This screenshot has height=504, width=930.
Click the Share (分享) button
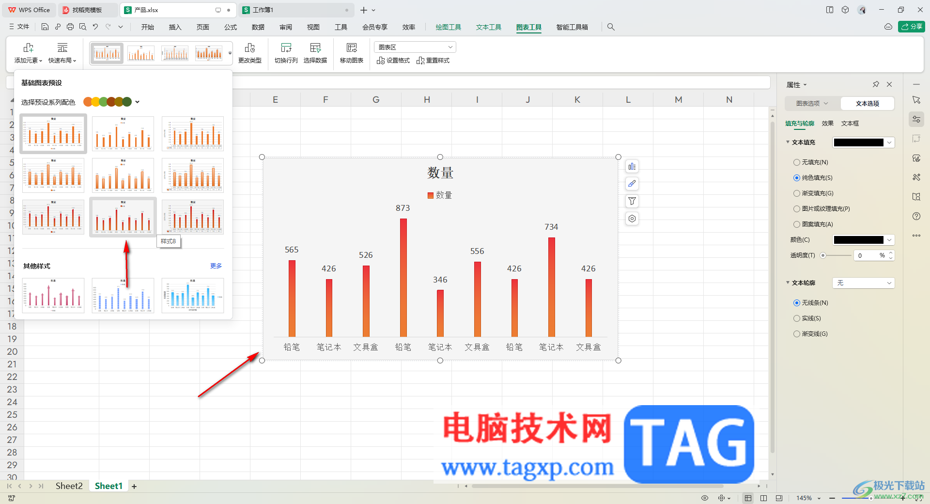pos(912,27)
